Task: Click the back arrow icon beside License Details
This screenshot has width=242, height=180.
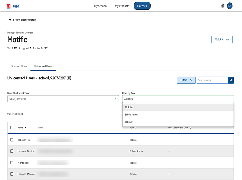Action: [10, 20]
